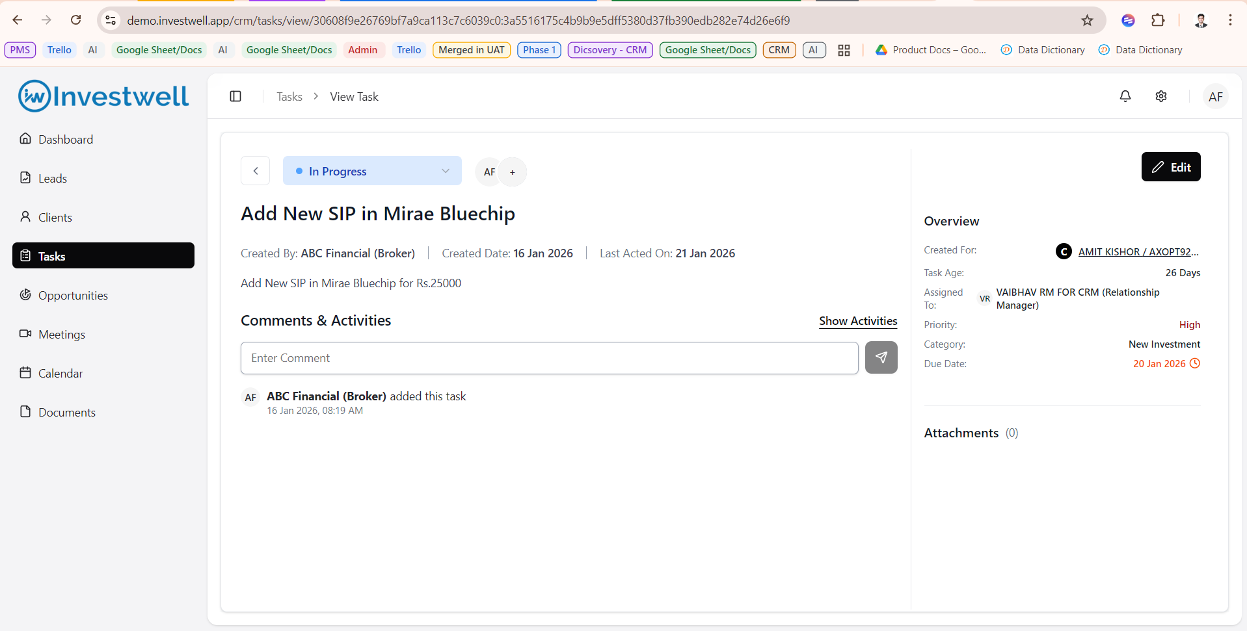Open Merged in UAT bookmark
This screenshot has width=1247, height=631.
tap(472, 50)
